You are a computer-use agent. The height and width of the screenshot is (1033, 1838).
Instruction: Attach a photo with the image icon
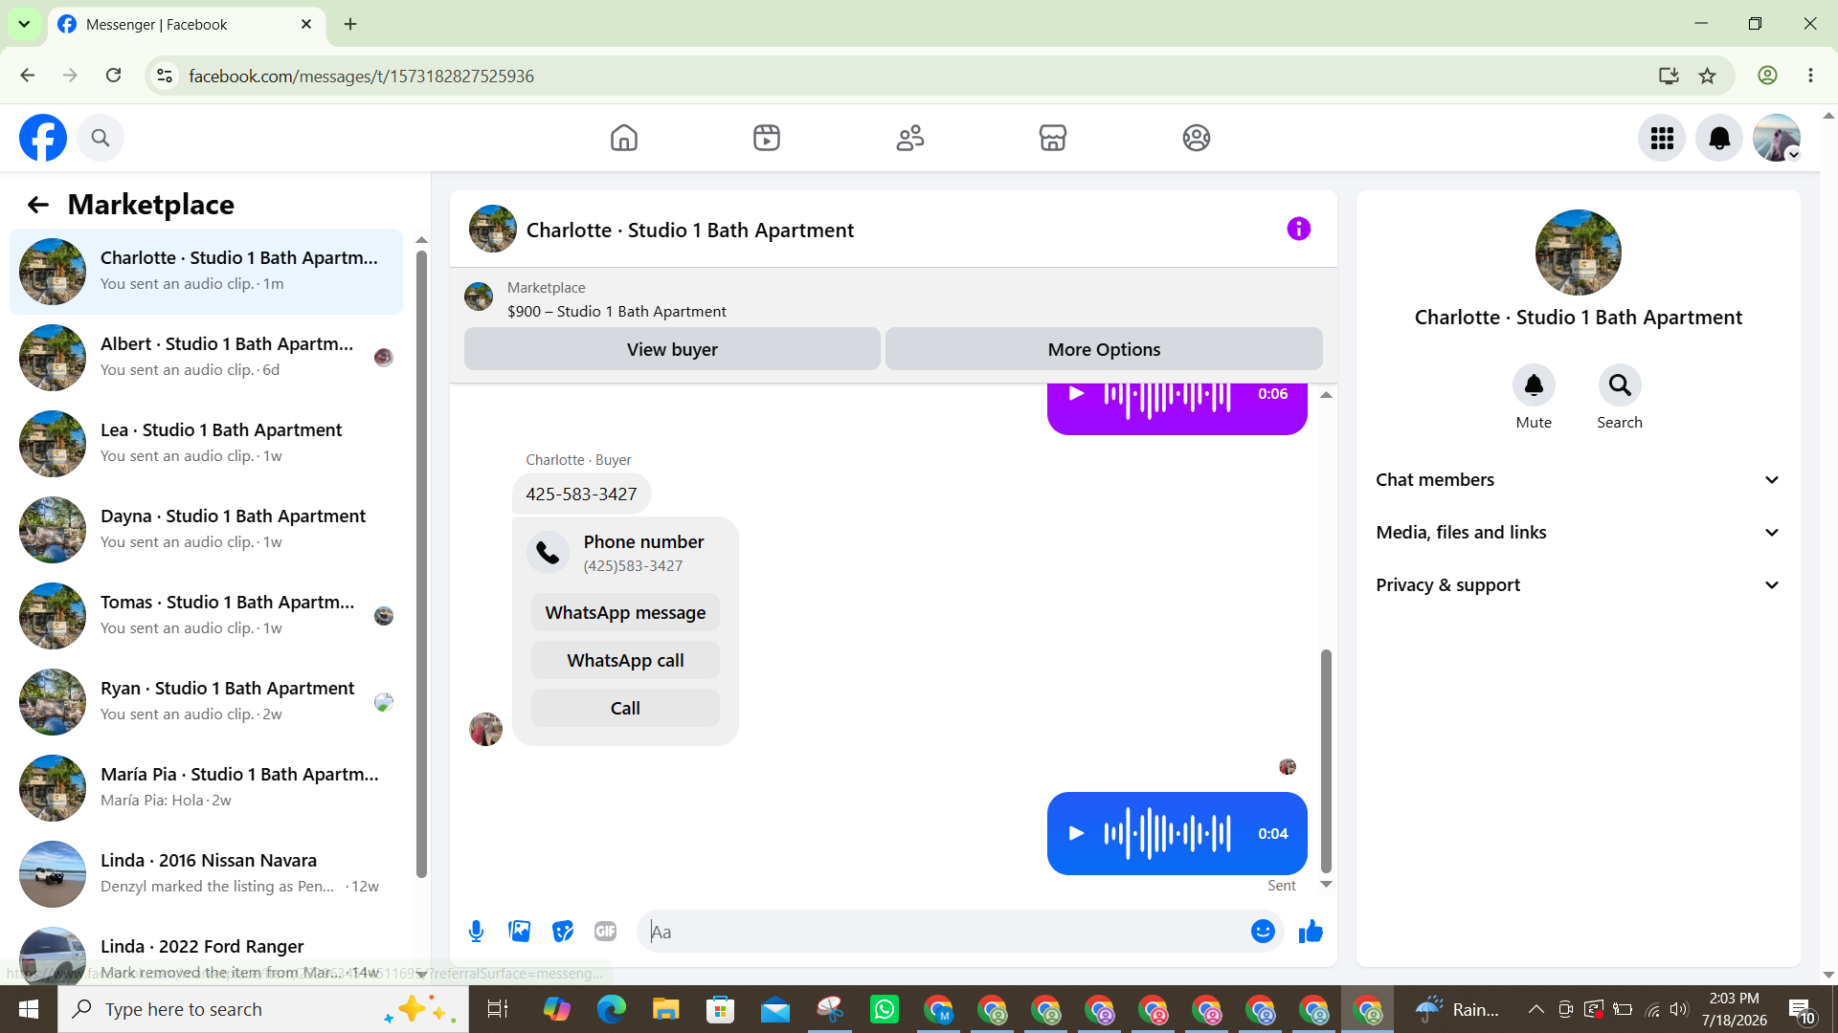520,931
